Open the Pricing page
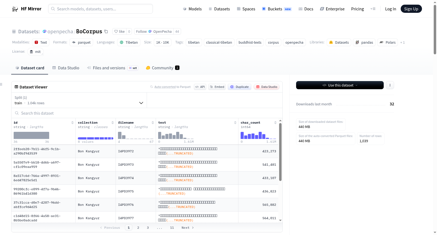 pyautogui.click(x=358, y=9)
